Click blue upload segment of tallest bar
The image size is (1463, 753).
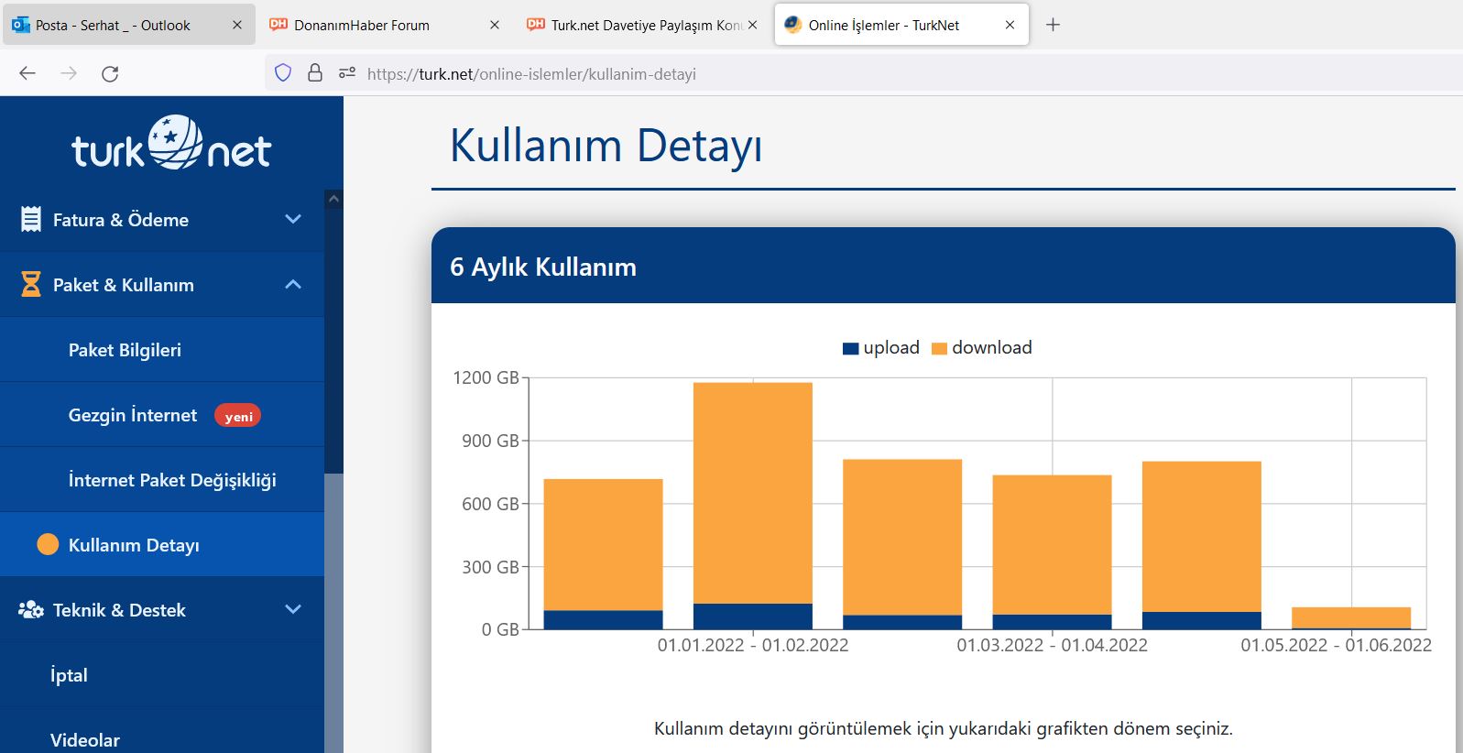[x=753, y=617]
